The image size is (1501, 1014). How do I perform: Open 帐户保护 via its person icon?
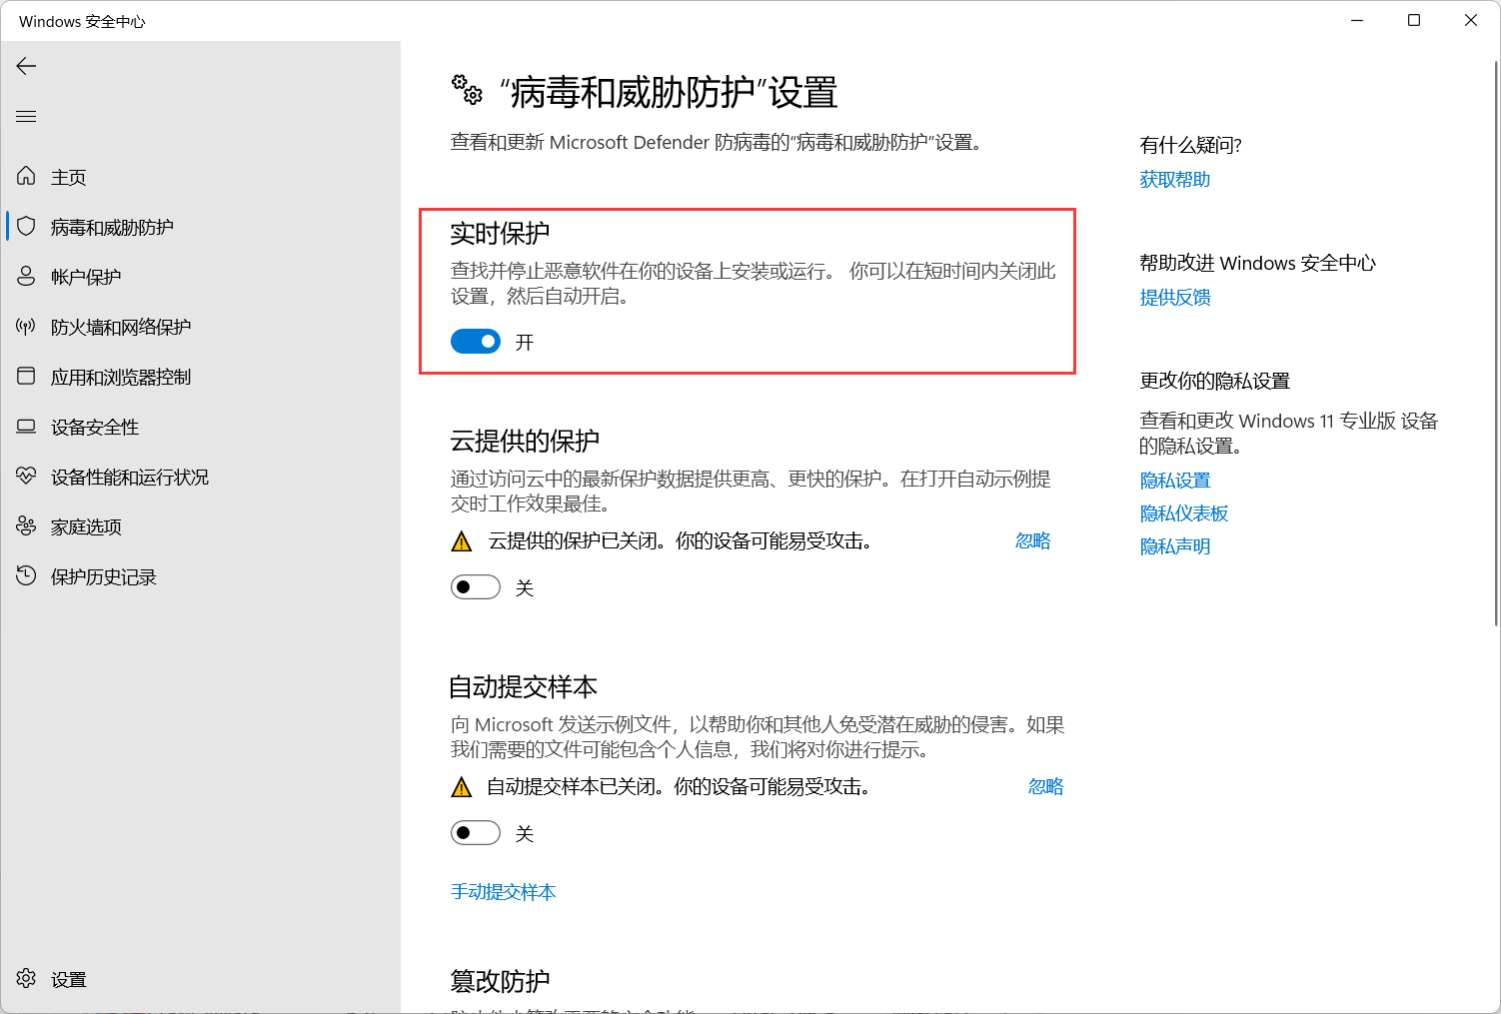[x=26, y=277]
